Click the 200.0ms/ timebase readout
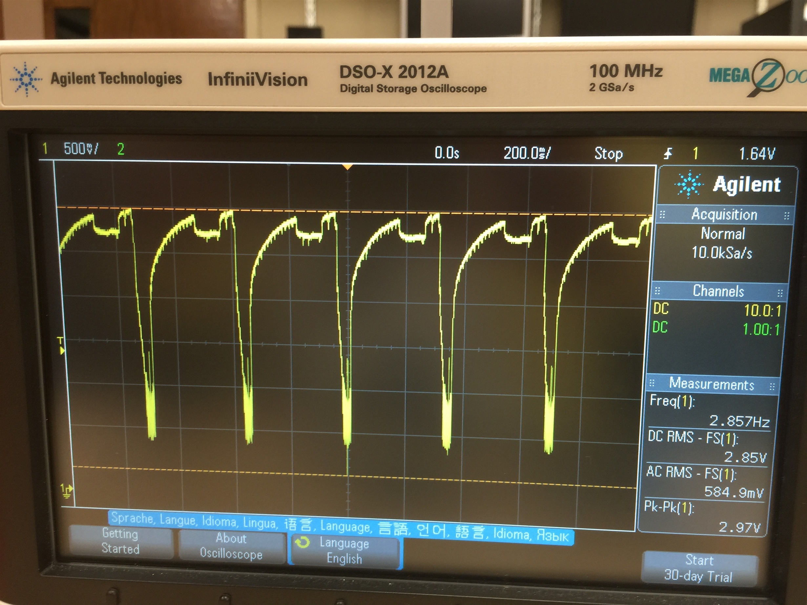This screenshot has width=807, height=605. pyautogui.click(x=527, y=153)
